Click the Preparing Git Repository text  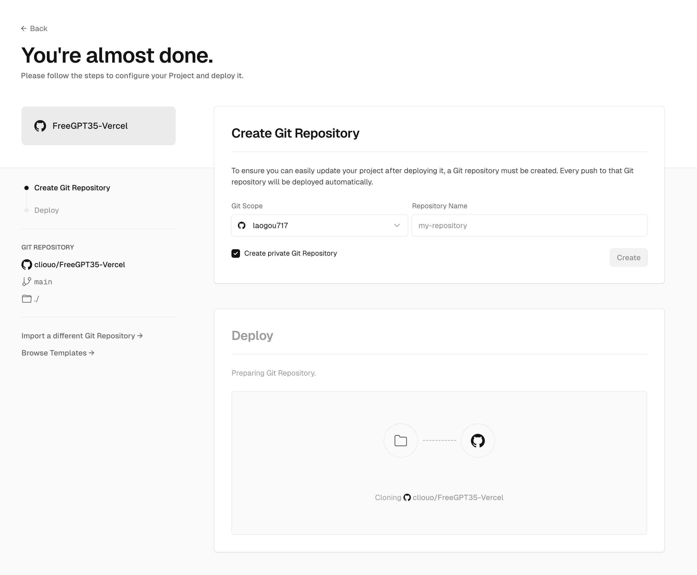[x=273, y=373]
